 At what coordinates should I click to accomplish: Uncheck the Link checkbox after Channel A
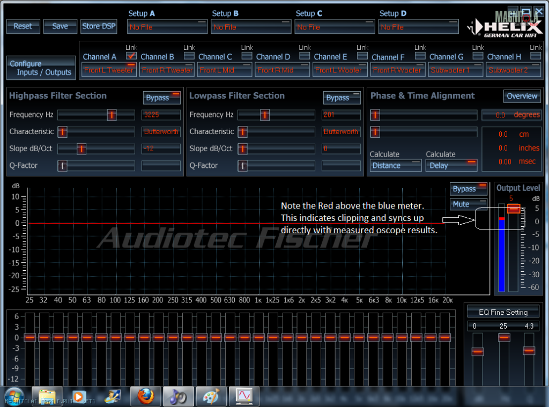click(x=131, y=56)
